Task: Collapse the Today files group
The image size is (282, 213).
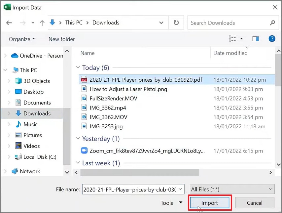Action: click(77, 67)
